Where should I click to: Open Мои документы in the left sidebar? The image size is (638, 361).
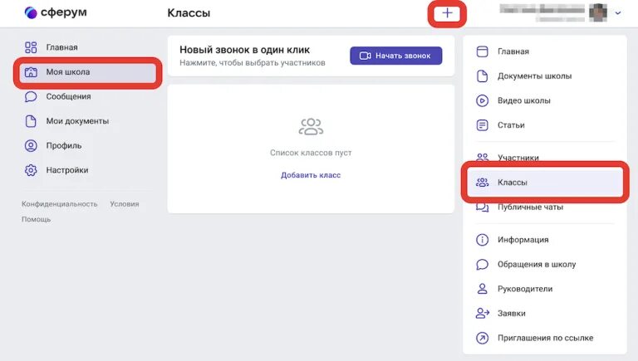[x=77, y=121]
